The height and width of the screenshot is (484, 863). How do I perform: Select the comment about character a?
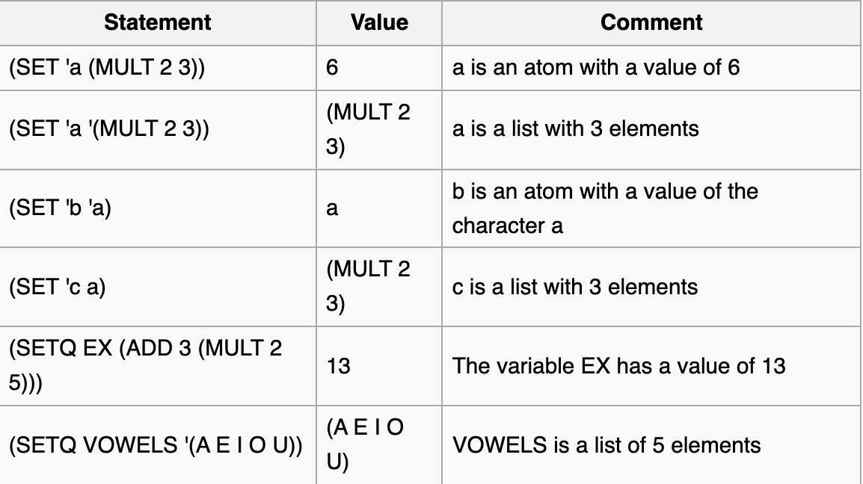click(x=604, y=208)
